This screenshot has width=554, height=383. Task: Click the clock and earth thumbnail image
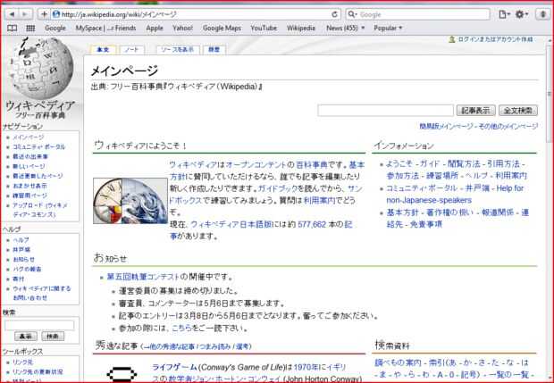point(130,201)
